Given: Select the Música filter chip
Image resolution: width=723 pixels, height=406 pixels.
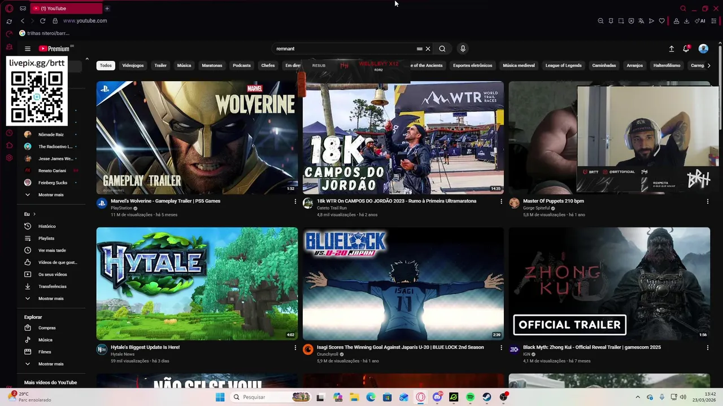Looking at the screenshot, I should tap(184, 65).
